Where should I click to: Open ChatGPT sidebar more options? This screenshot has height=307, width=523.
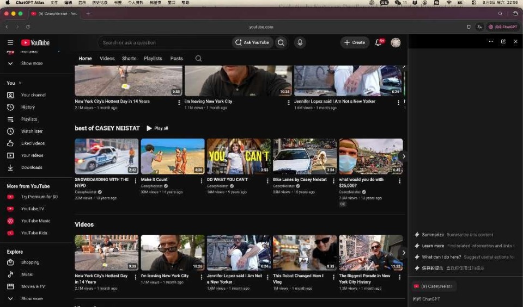coord(491,42)
